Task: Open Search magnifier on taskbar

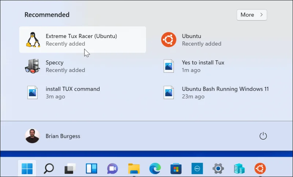Action: (x=49, y=169)
